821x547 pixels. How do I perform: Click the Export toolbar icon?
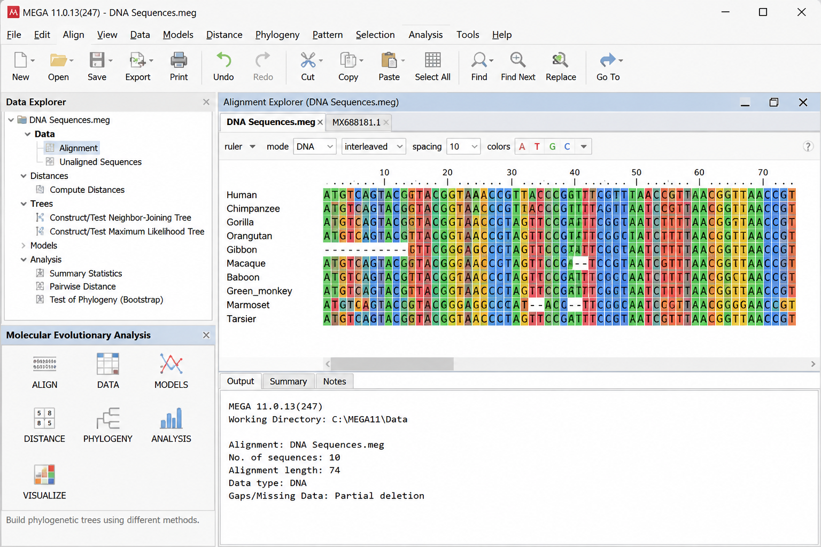pyautogui.click(x=137, y=60)
